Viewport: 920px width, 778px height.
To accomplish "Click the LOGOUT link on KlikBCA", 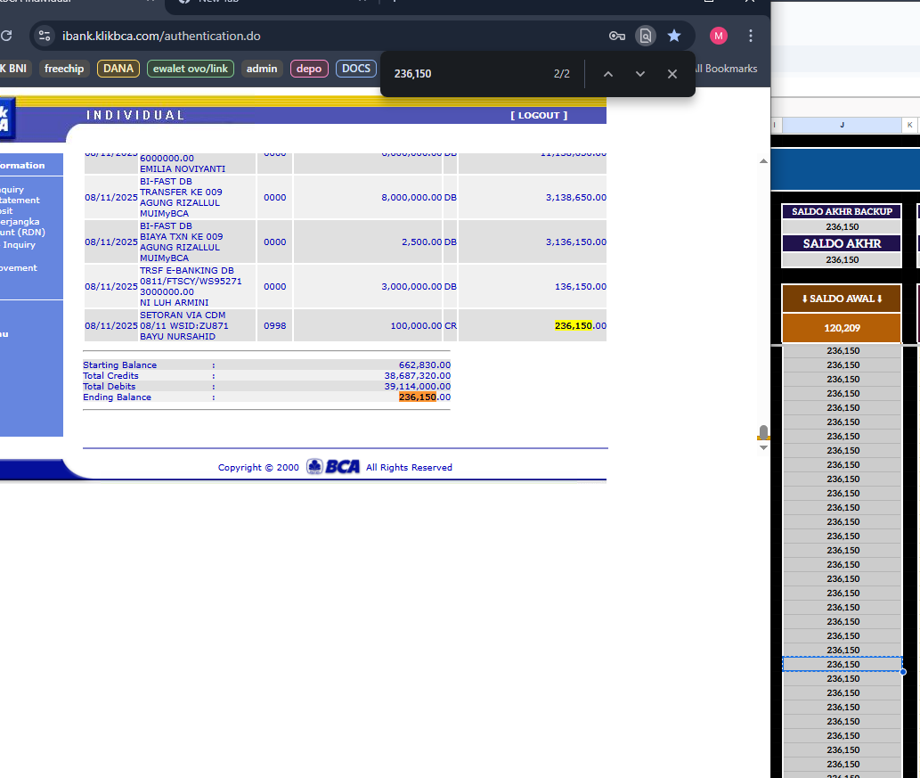I will (x=539, y=115).
